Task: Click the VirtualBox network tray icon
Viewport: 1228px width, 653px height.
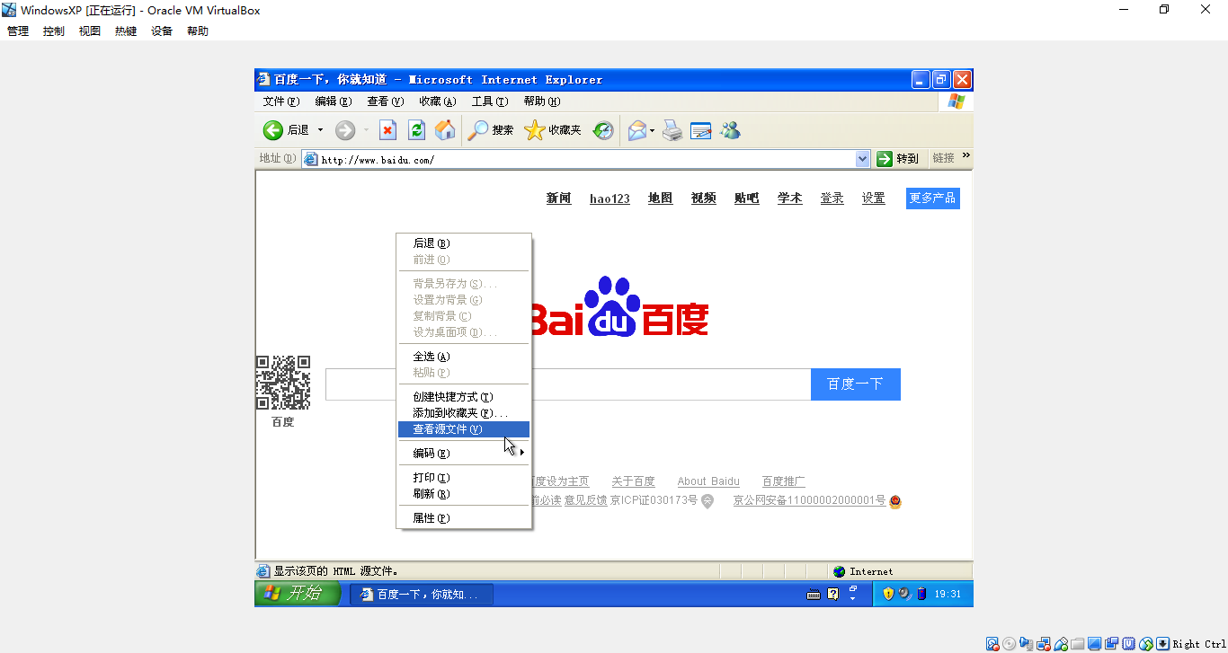Action: click(x=1044, y=644)
